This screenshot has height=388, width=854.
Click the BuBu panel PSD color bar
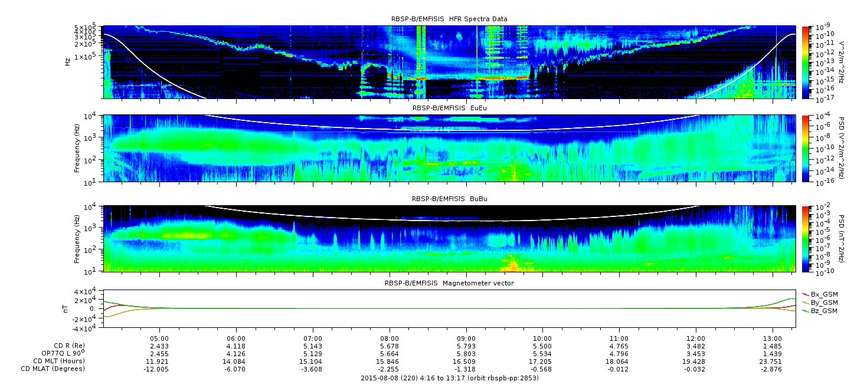click(x=805, y=239)
